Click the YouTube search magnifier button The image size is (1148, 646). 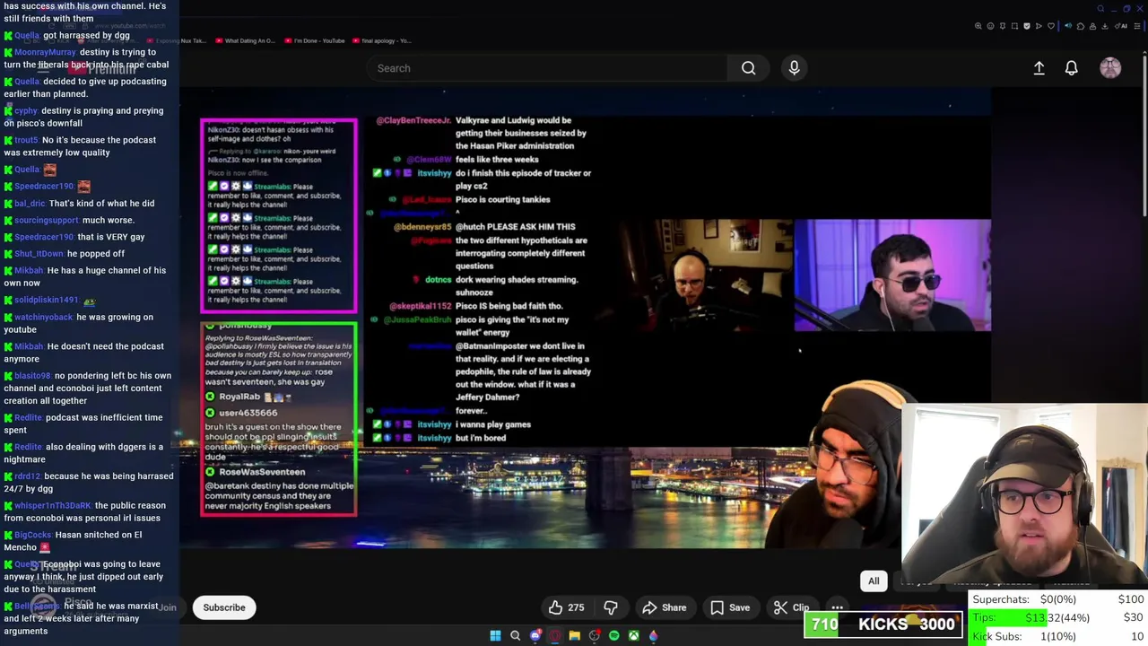748,68
